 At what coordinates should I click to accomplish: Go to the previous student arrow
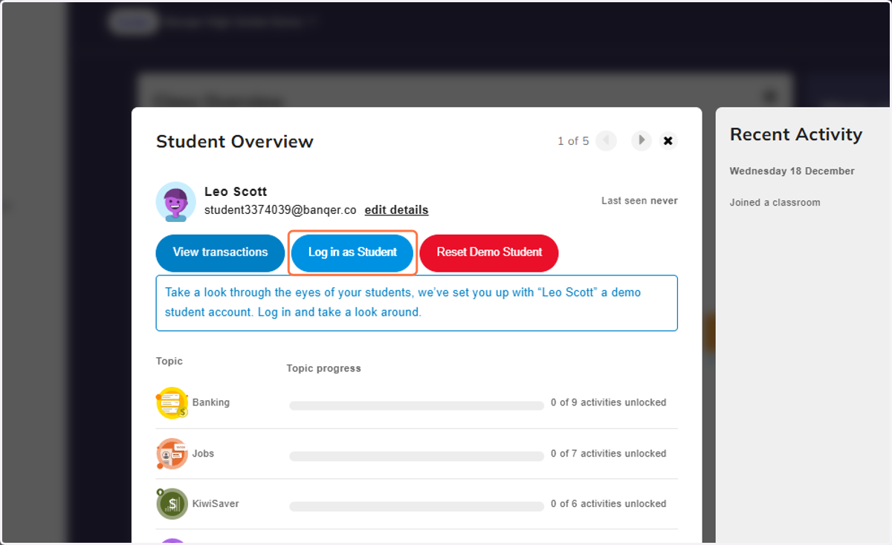click(x=606, y=140)
